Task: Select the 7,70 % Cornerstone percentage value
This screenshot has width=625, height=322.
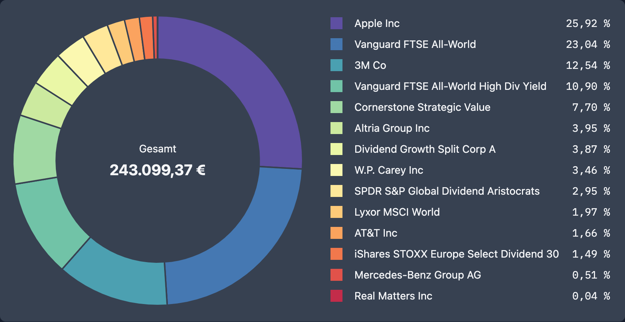Action: 591,107
